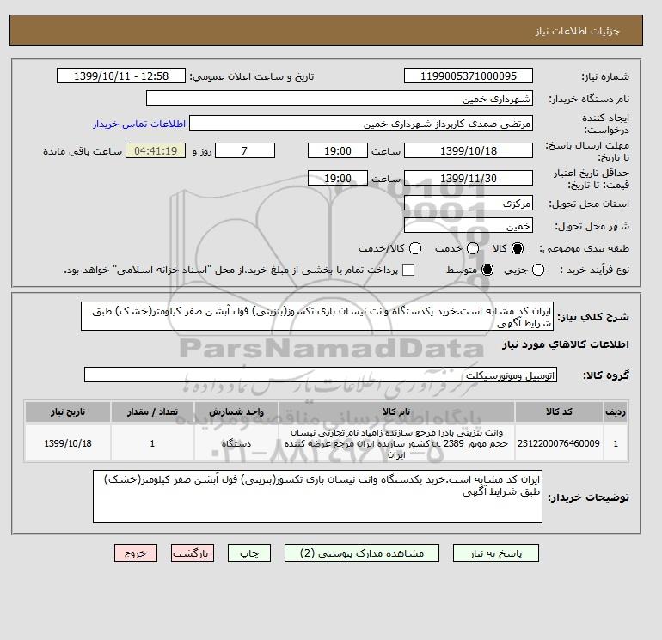Click تاریخ نیاز column header
662x640 pixels.
[68, 411]
